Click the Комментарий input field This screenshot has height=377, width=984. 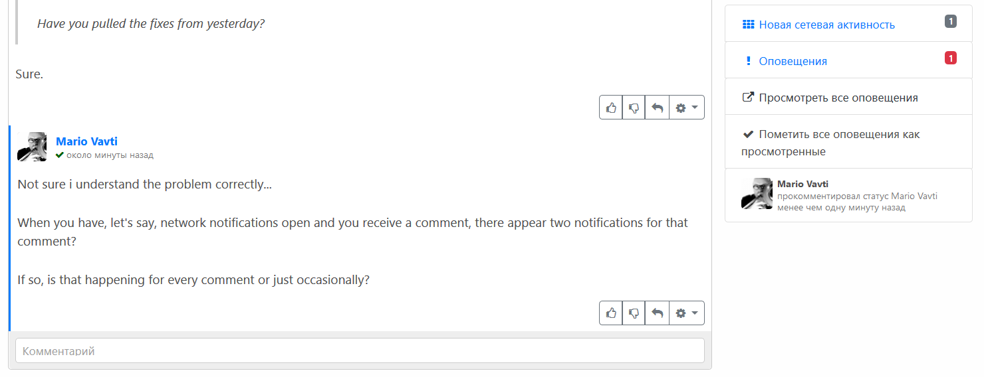(360, 350)
